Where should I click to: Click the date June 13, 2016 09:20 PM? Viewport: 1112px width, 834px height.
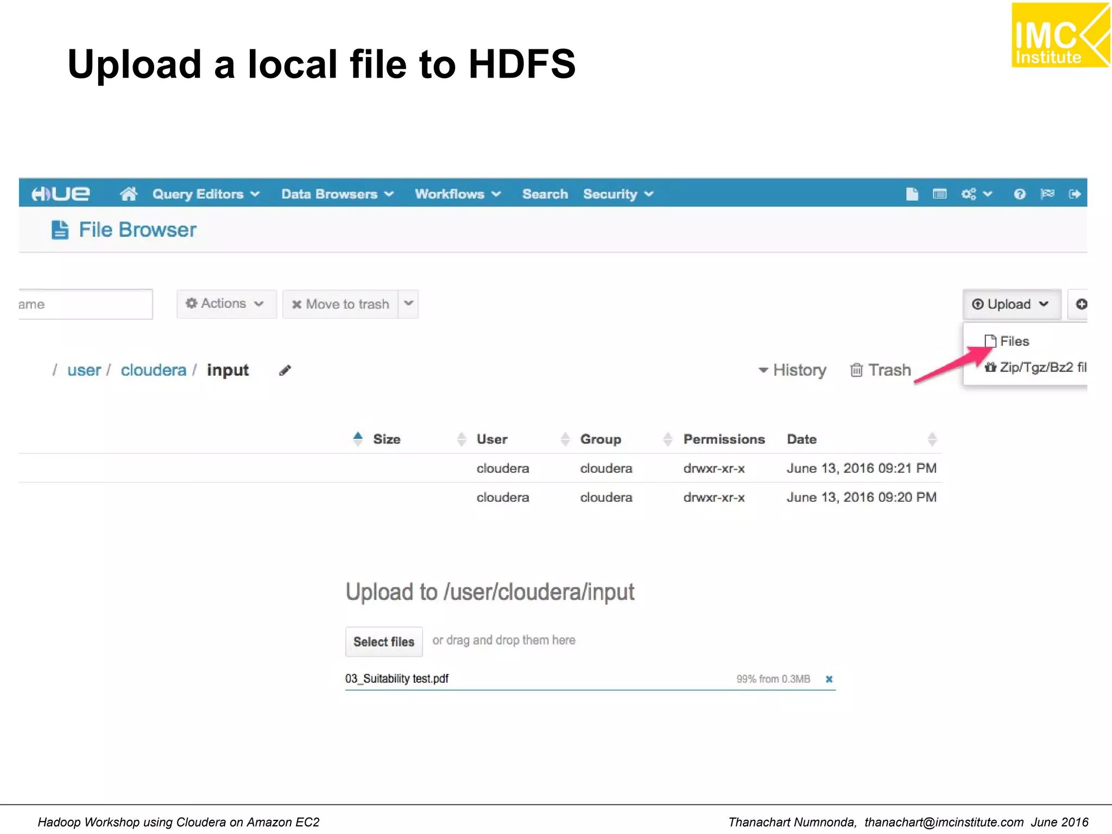point(862,497)
